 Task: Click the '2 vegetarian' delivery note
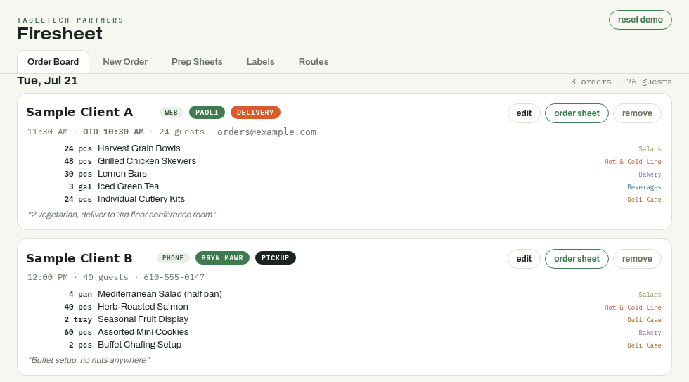(x=122, y=215)
